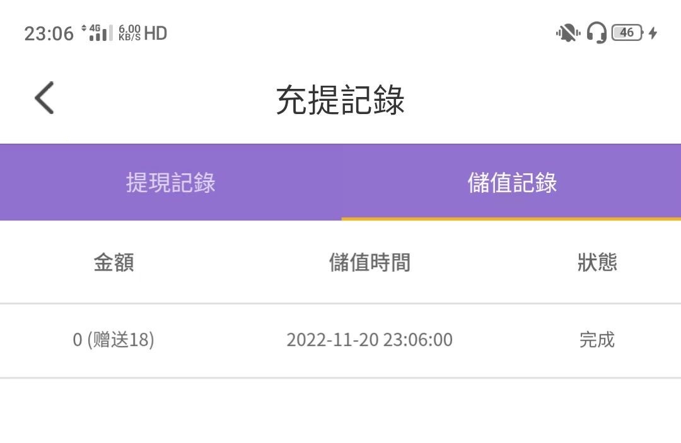Click the 金額 column header
The width and height of the screenshot is (681, 443).
pos(113,262)
